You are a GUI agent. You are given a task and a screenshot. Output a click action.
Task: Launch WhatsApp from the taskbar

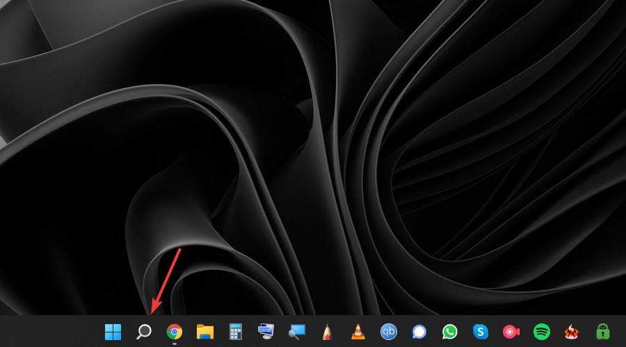(449, 332)
